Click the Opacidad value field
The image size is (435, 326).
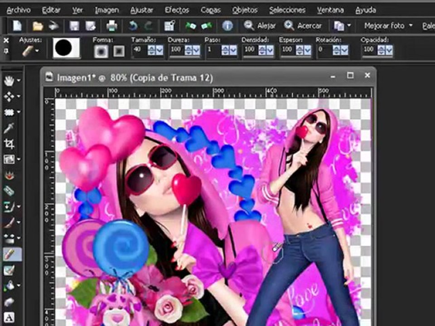369,49
